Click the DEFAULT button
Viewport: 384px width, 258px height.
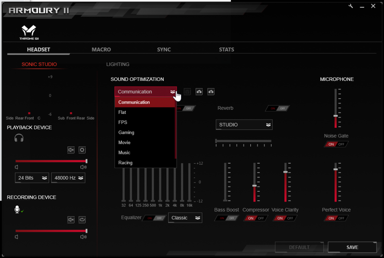coord(299,247)
